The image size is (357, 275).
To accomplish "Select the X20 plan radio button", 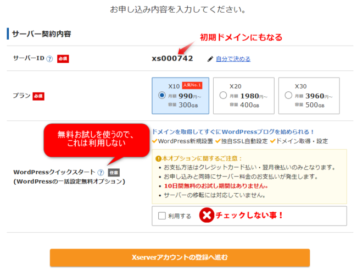I will pyautogui.click(x=222, y=95).
